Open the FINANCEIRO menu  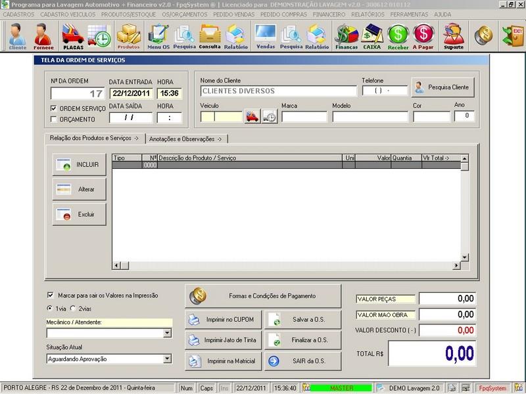329,14
